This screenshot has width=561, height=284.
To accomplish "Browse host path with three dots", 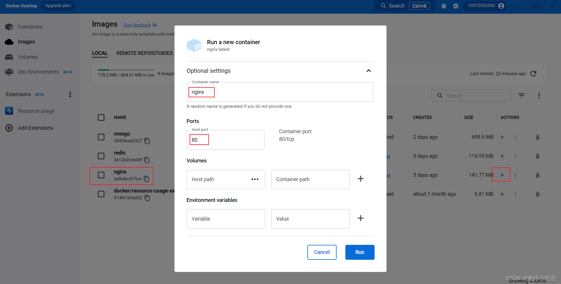I will [255, 179].
